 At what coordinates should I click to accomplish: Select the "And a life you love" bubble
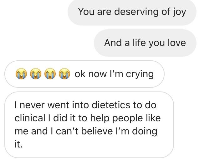point(145,43)
